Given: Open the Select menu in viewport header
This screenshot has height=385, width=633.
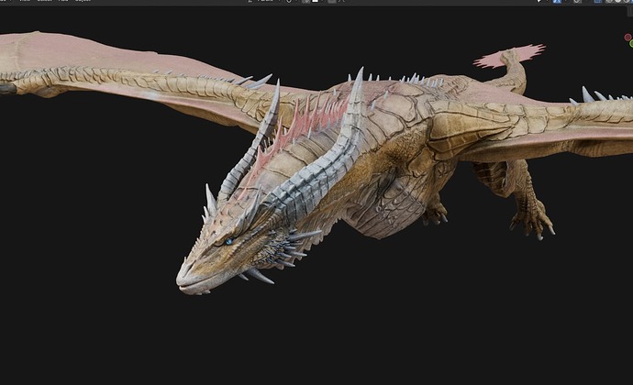Looking at the screenshot, I should click(x=44, y=2).
